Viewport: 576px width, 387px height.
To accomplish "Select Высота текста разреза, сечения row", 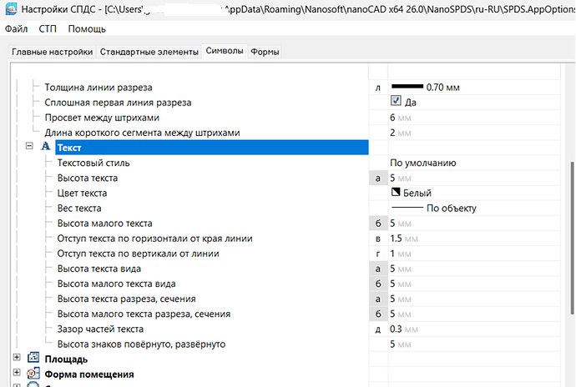I will [126, 299].
